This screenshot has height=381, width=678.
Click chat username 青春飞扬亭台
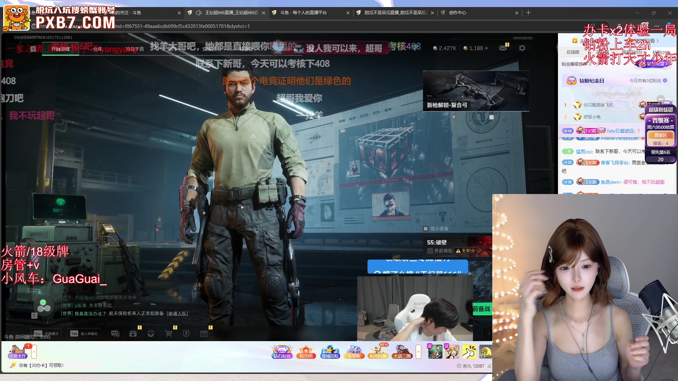(x=615, y=163)
